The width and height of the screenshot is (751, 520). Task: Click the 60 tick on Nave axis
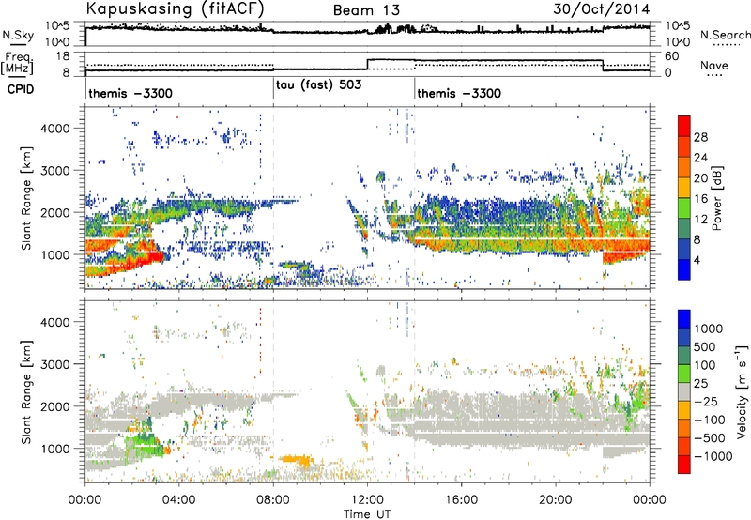click(672, 56)
